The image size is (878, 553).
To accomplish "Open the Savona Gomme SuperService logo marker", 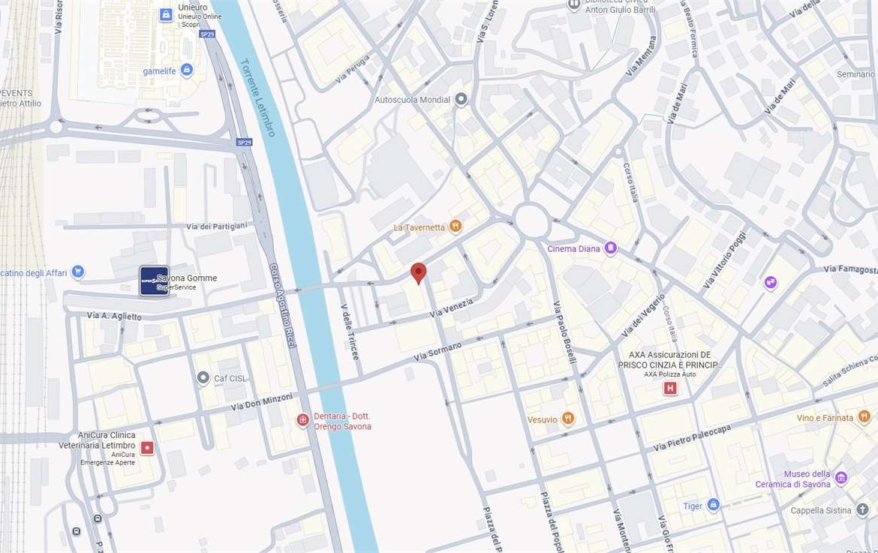I will coord(154,281).
